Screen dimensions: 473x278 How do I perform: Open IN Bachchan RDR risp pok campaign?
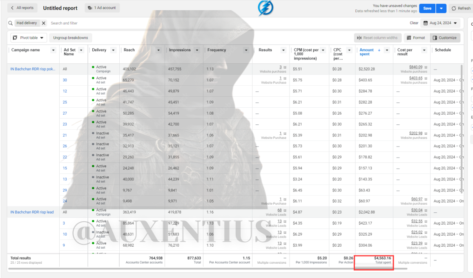[x=33, y=69]
